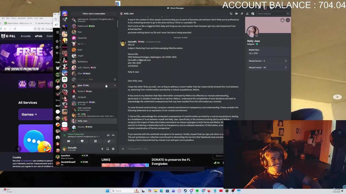Image resolution: width=346 pixels, height=194 pixels.
Task: Open Windows Start button
Action: [x=107, y=191]
